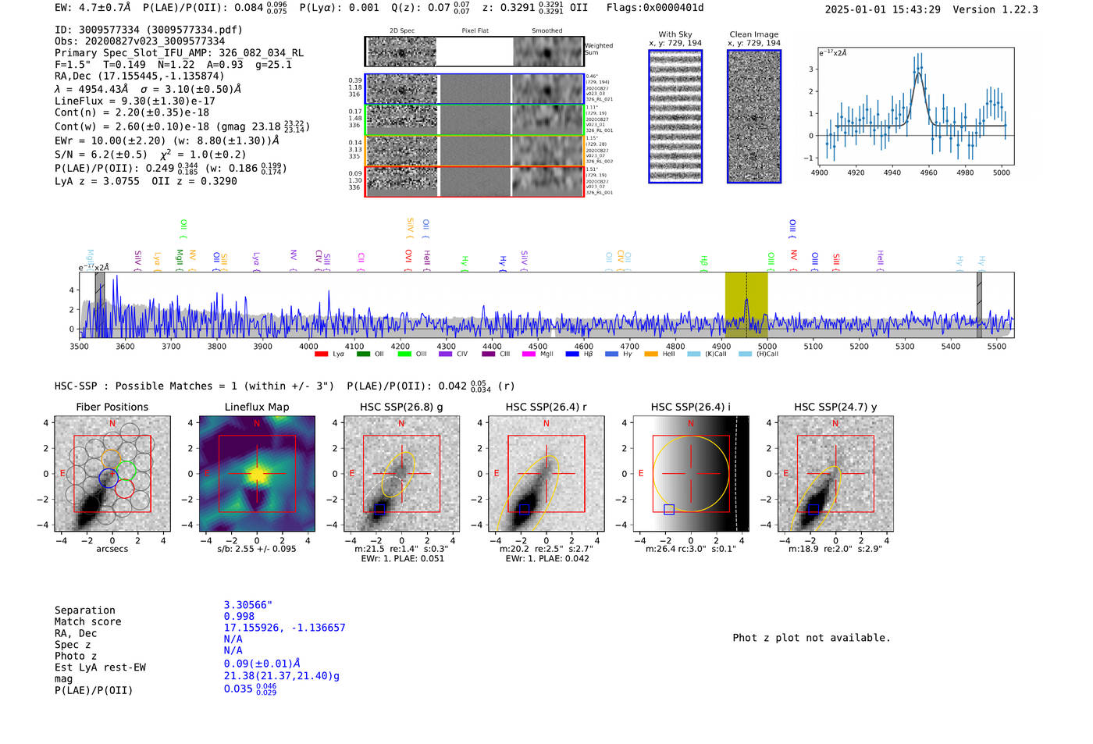Click the Est LyA rest-EW 0.09 value

click(x=262, y=664)
